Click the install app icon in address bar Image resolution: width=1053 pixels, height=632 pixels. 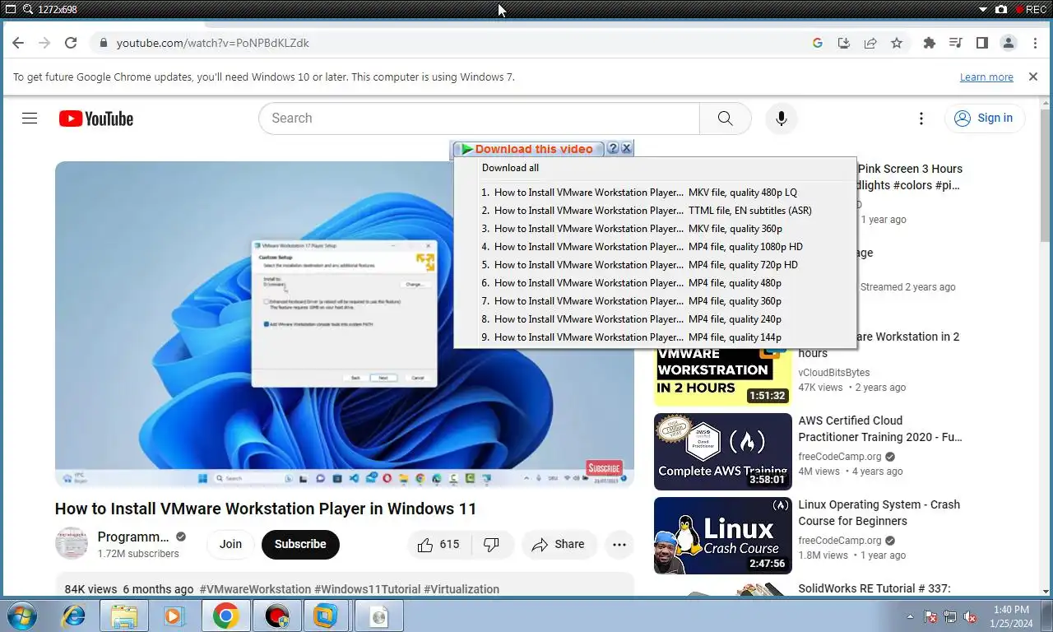tap(844, 43)
